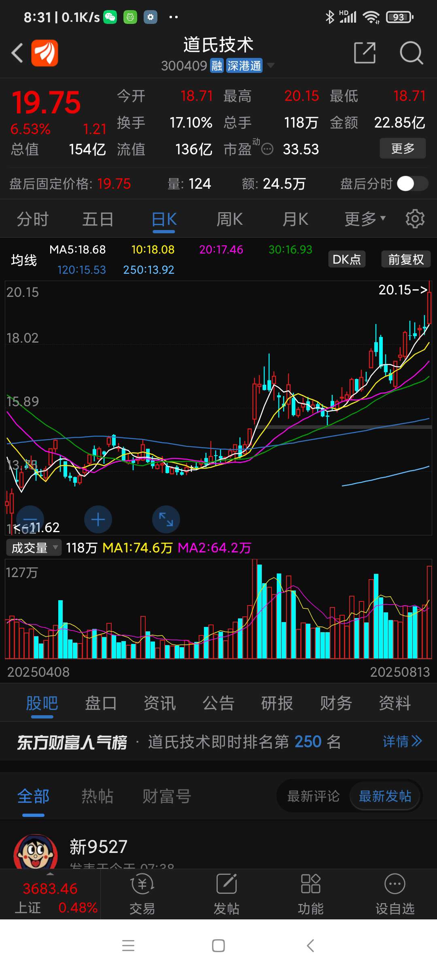This screenshot has height=972, width=437.
Task: Open the search magnifier icon
Action: pyautogui.click(x=411, y=53)
